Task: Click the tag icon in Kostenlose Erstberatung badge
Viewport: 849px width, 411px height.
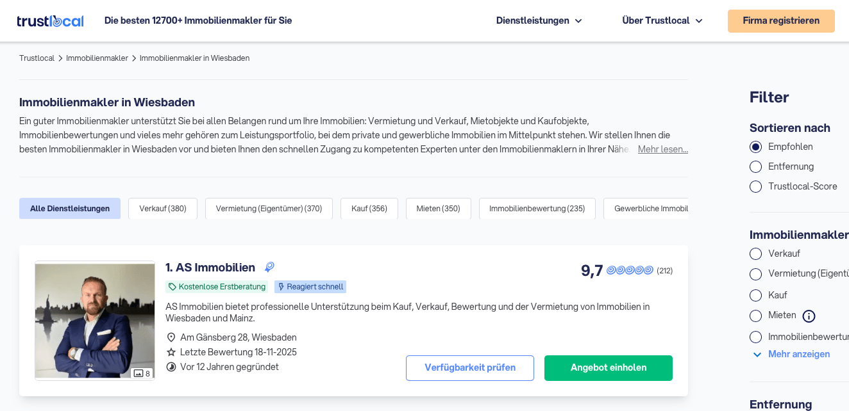Action: (x=172, y=287)
